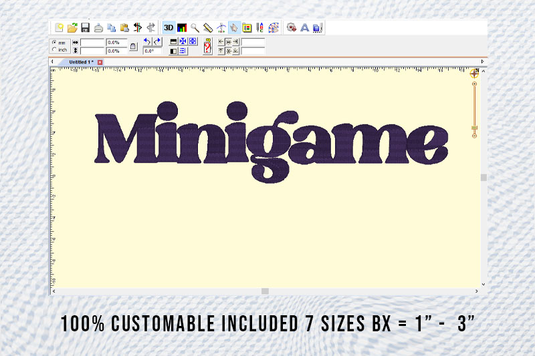Click the rotation angle field showing 0.0°
535x356 pixels.
(x=152, y=51)
